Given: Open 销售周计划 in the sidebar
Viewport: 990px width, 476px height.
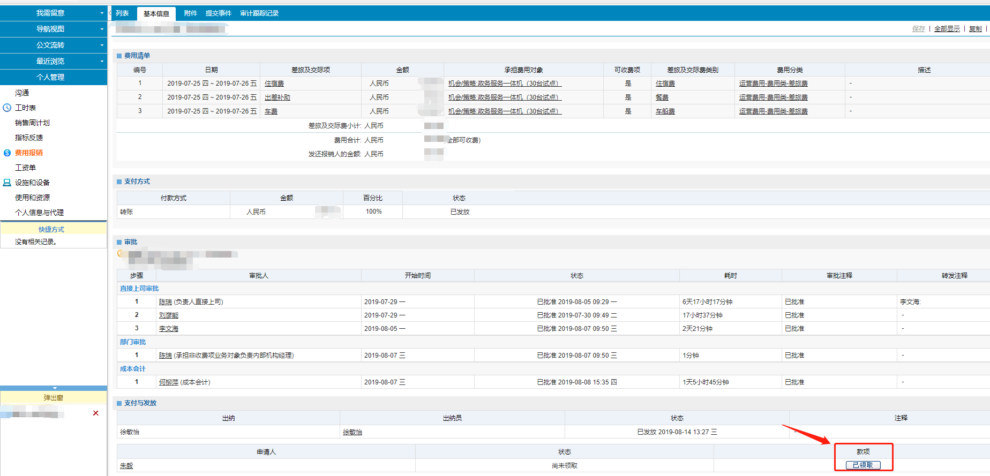Looking at the screenshot, I should [x=32, y=123].
